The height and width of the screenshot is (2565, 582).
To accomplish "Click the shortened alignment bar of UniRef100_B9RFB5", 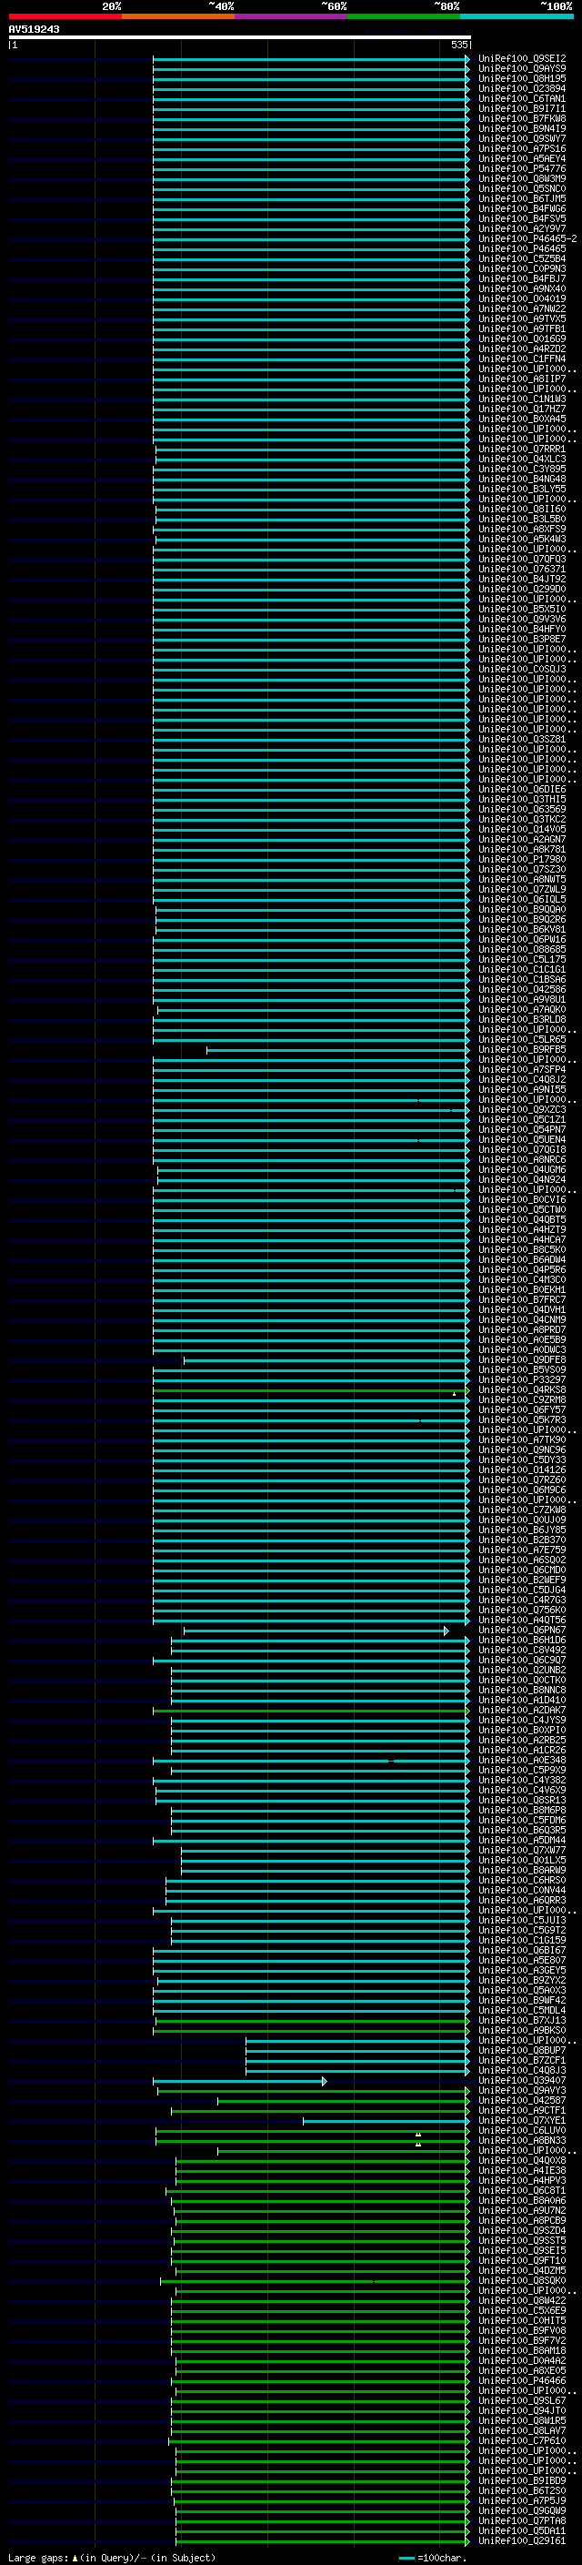I will [x=338, y=1049].
